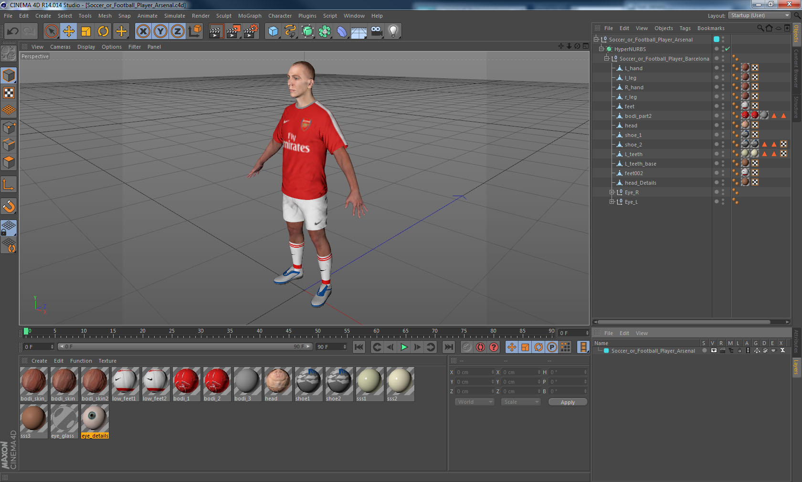Open the deformer objects icon
The image size is (802, 482).
click(342, 31)
